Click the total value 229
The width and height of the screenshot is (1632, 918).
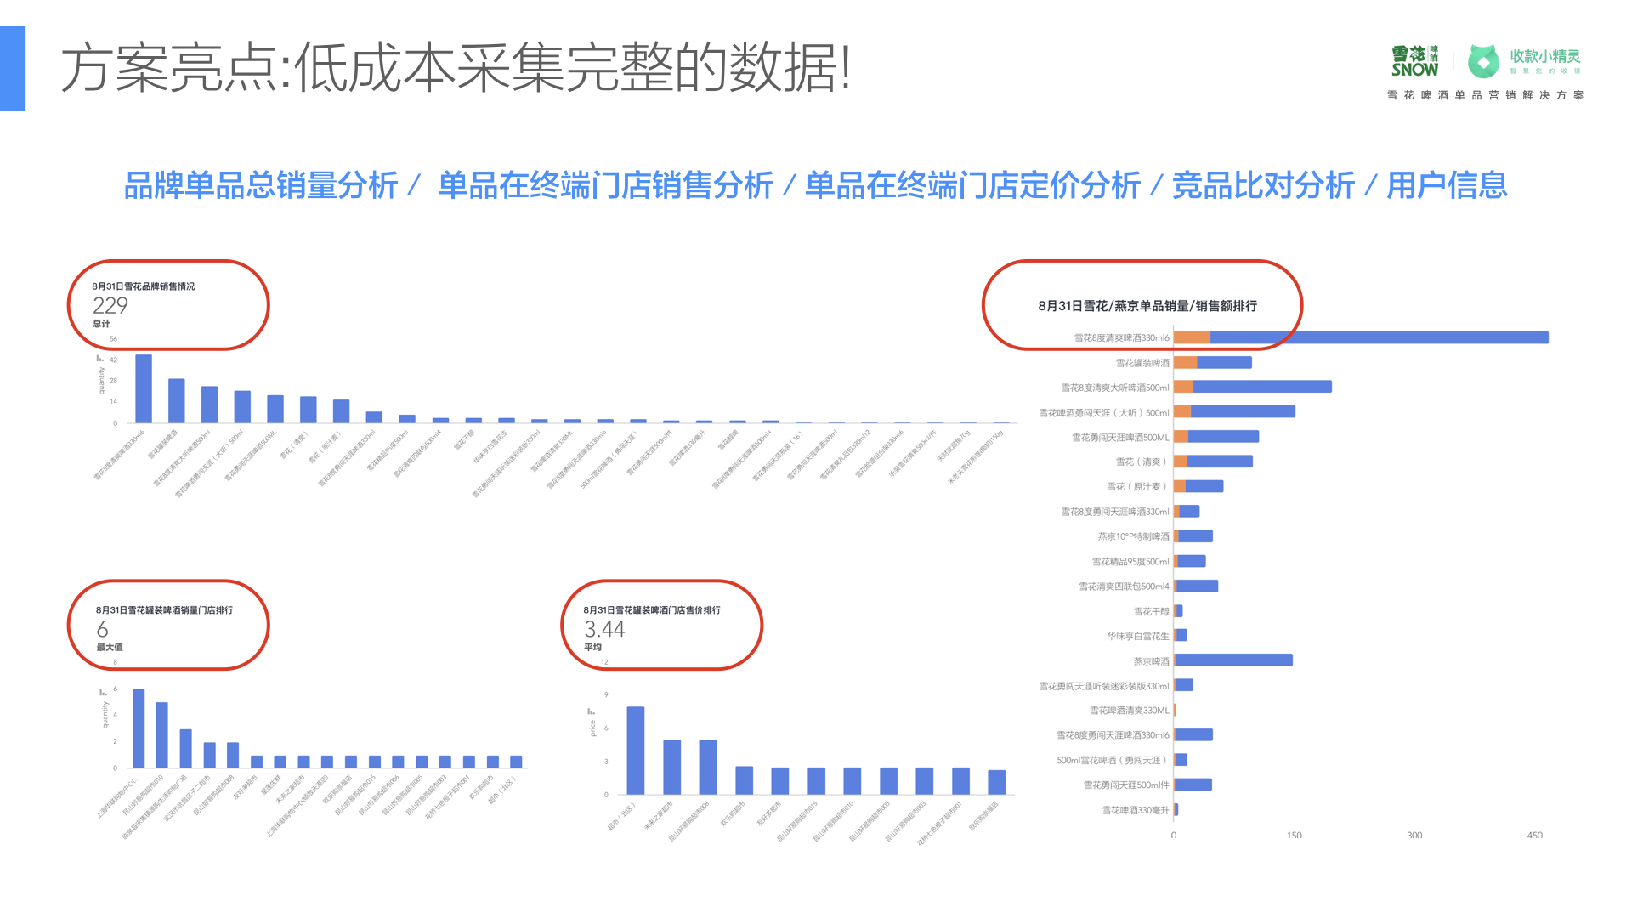110,305
